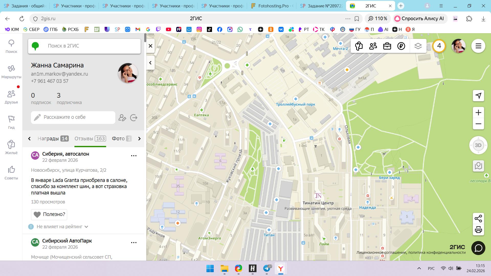Screen dimensions: 491x276
Task: Click the print map icon
Action: tap(478, 230)
